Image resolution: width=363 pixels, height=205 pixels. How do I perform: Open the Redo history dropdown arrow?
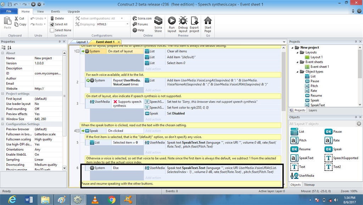(x=45, y=24)
